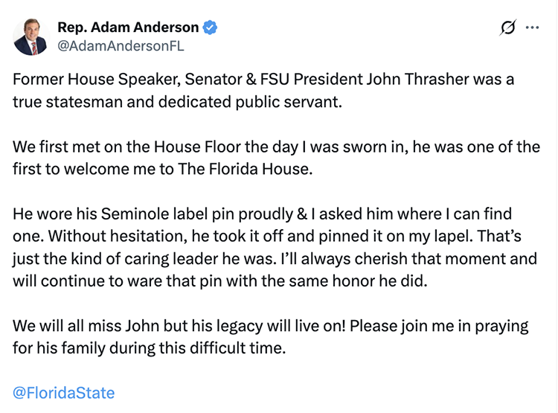The height and width of the screenshot is (413, 558).
Task: Select the paragraph about the Seminole pin
Action: (x=276, y=248)
